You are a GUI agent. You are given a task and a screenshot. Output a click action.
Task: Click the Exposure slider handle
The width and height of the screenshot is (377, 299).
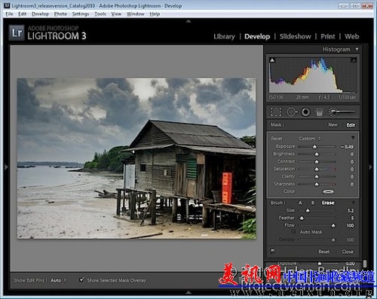tap(314, 147)
